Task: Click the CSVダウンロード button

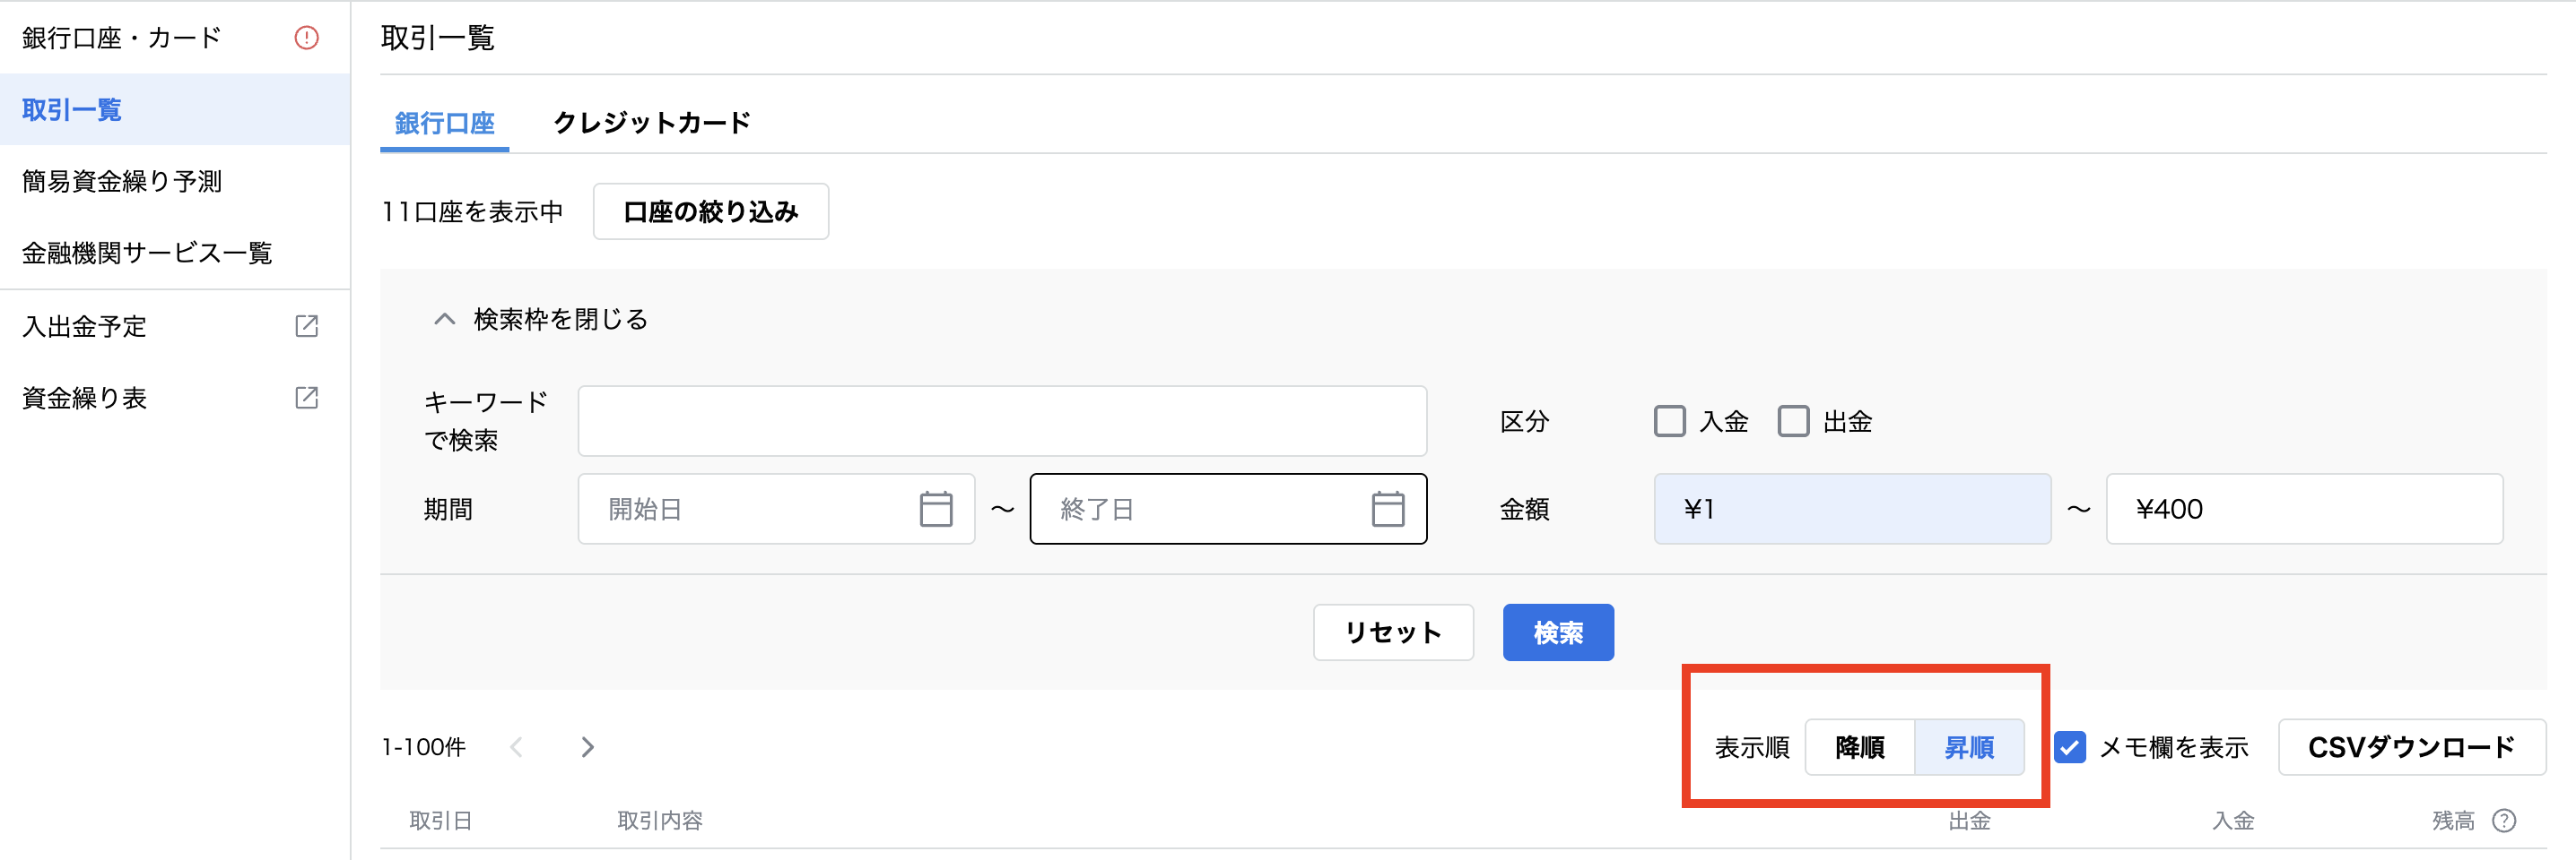Action: [x=2412, y=746]
